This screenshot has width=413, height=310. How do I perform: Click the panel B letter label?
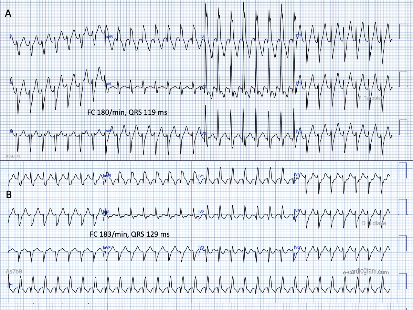click(x=9, y=195)
